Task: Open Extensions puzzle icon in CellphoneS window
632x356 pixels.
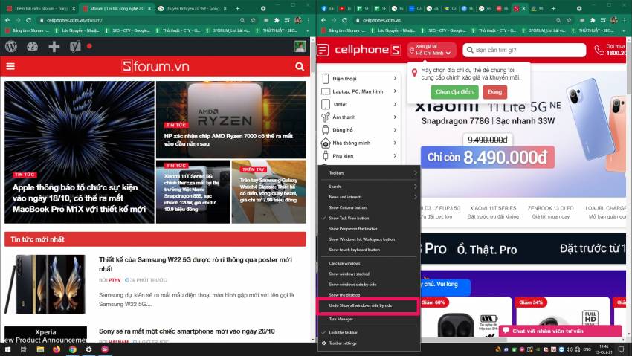Action: 593,20
